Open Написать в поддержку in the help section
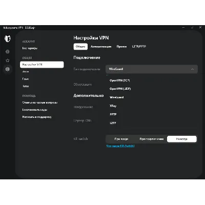The width and height of the screenshot is (205, 205). [37, 117]
